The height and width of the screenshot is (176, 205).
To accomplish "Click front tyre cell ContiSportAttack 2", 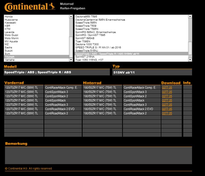I will point(63,96).
